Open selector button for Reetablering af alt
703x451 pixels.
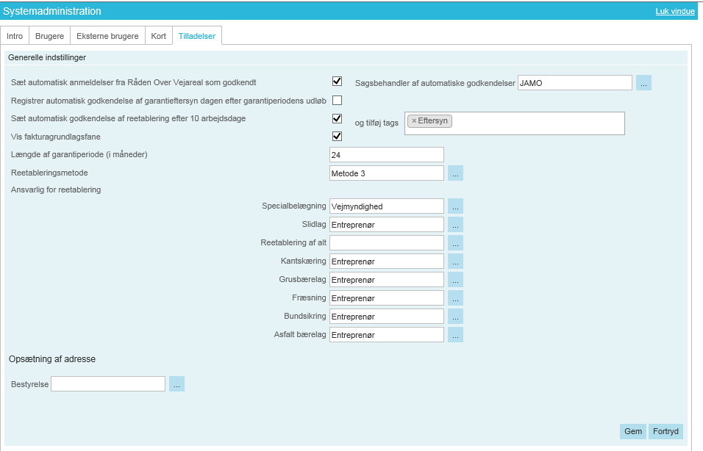tap(455, 243)
